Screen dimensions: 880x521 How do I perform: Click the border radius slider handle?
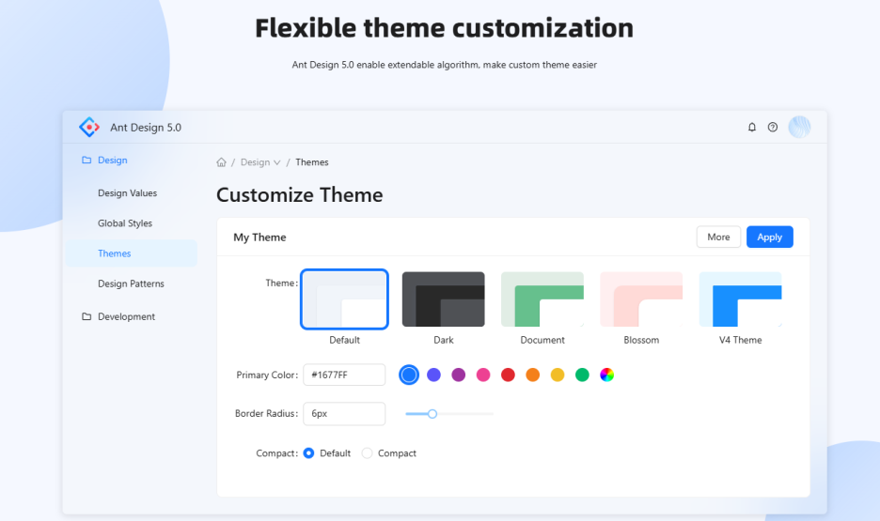(432, 414)
